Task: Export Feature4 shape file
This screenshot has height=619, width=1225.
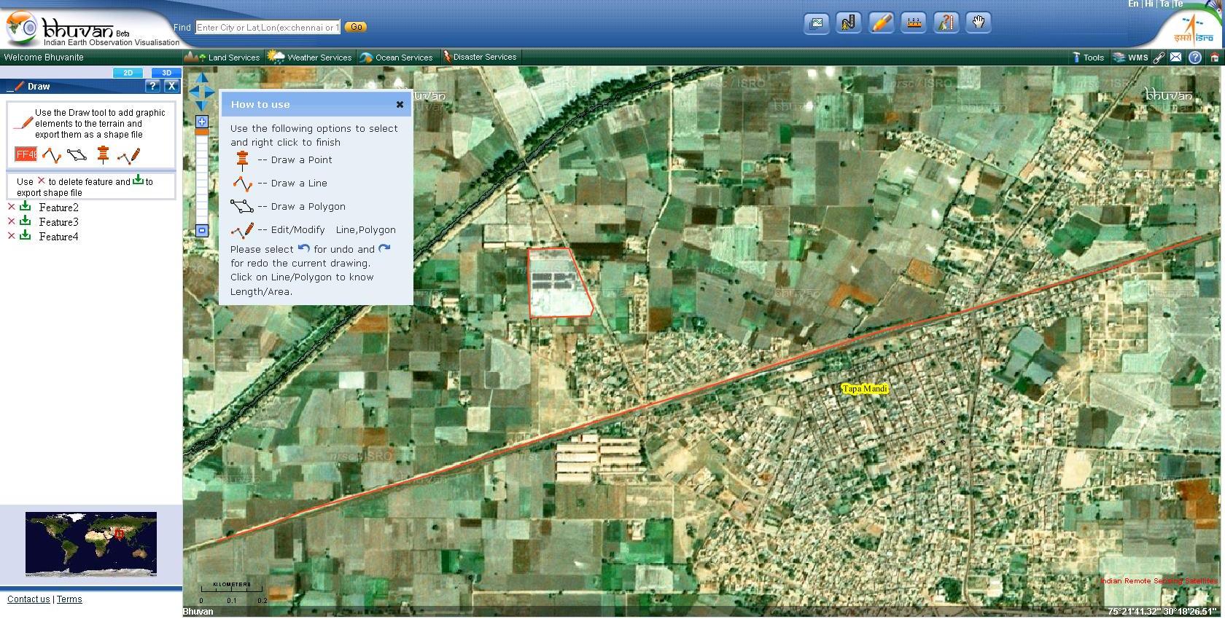Action: 25,236
